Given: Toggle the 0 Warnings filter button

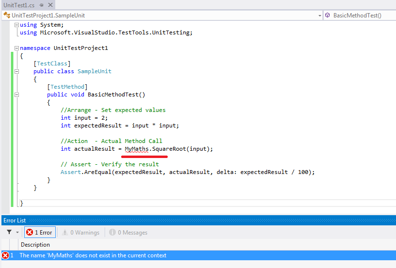Looking at the screenshot, I should pyautogui.click(x=81, y=233).
